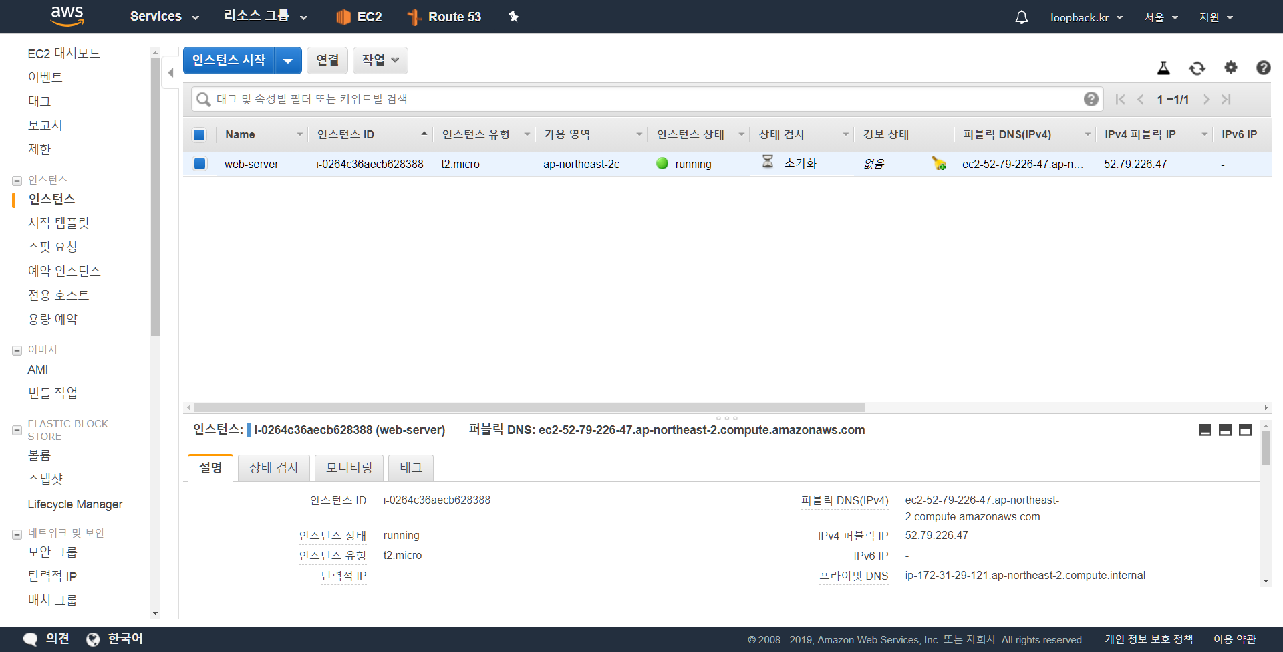Image resolution: width=1283 pixels, height=652 pixels.
Task: Open the experiments flask icon
Action: tap(1163, 68)
